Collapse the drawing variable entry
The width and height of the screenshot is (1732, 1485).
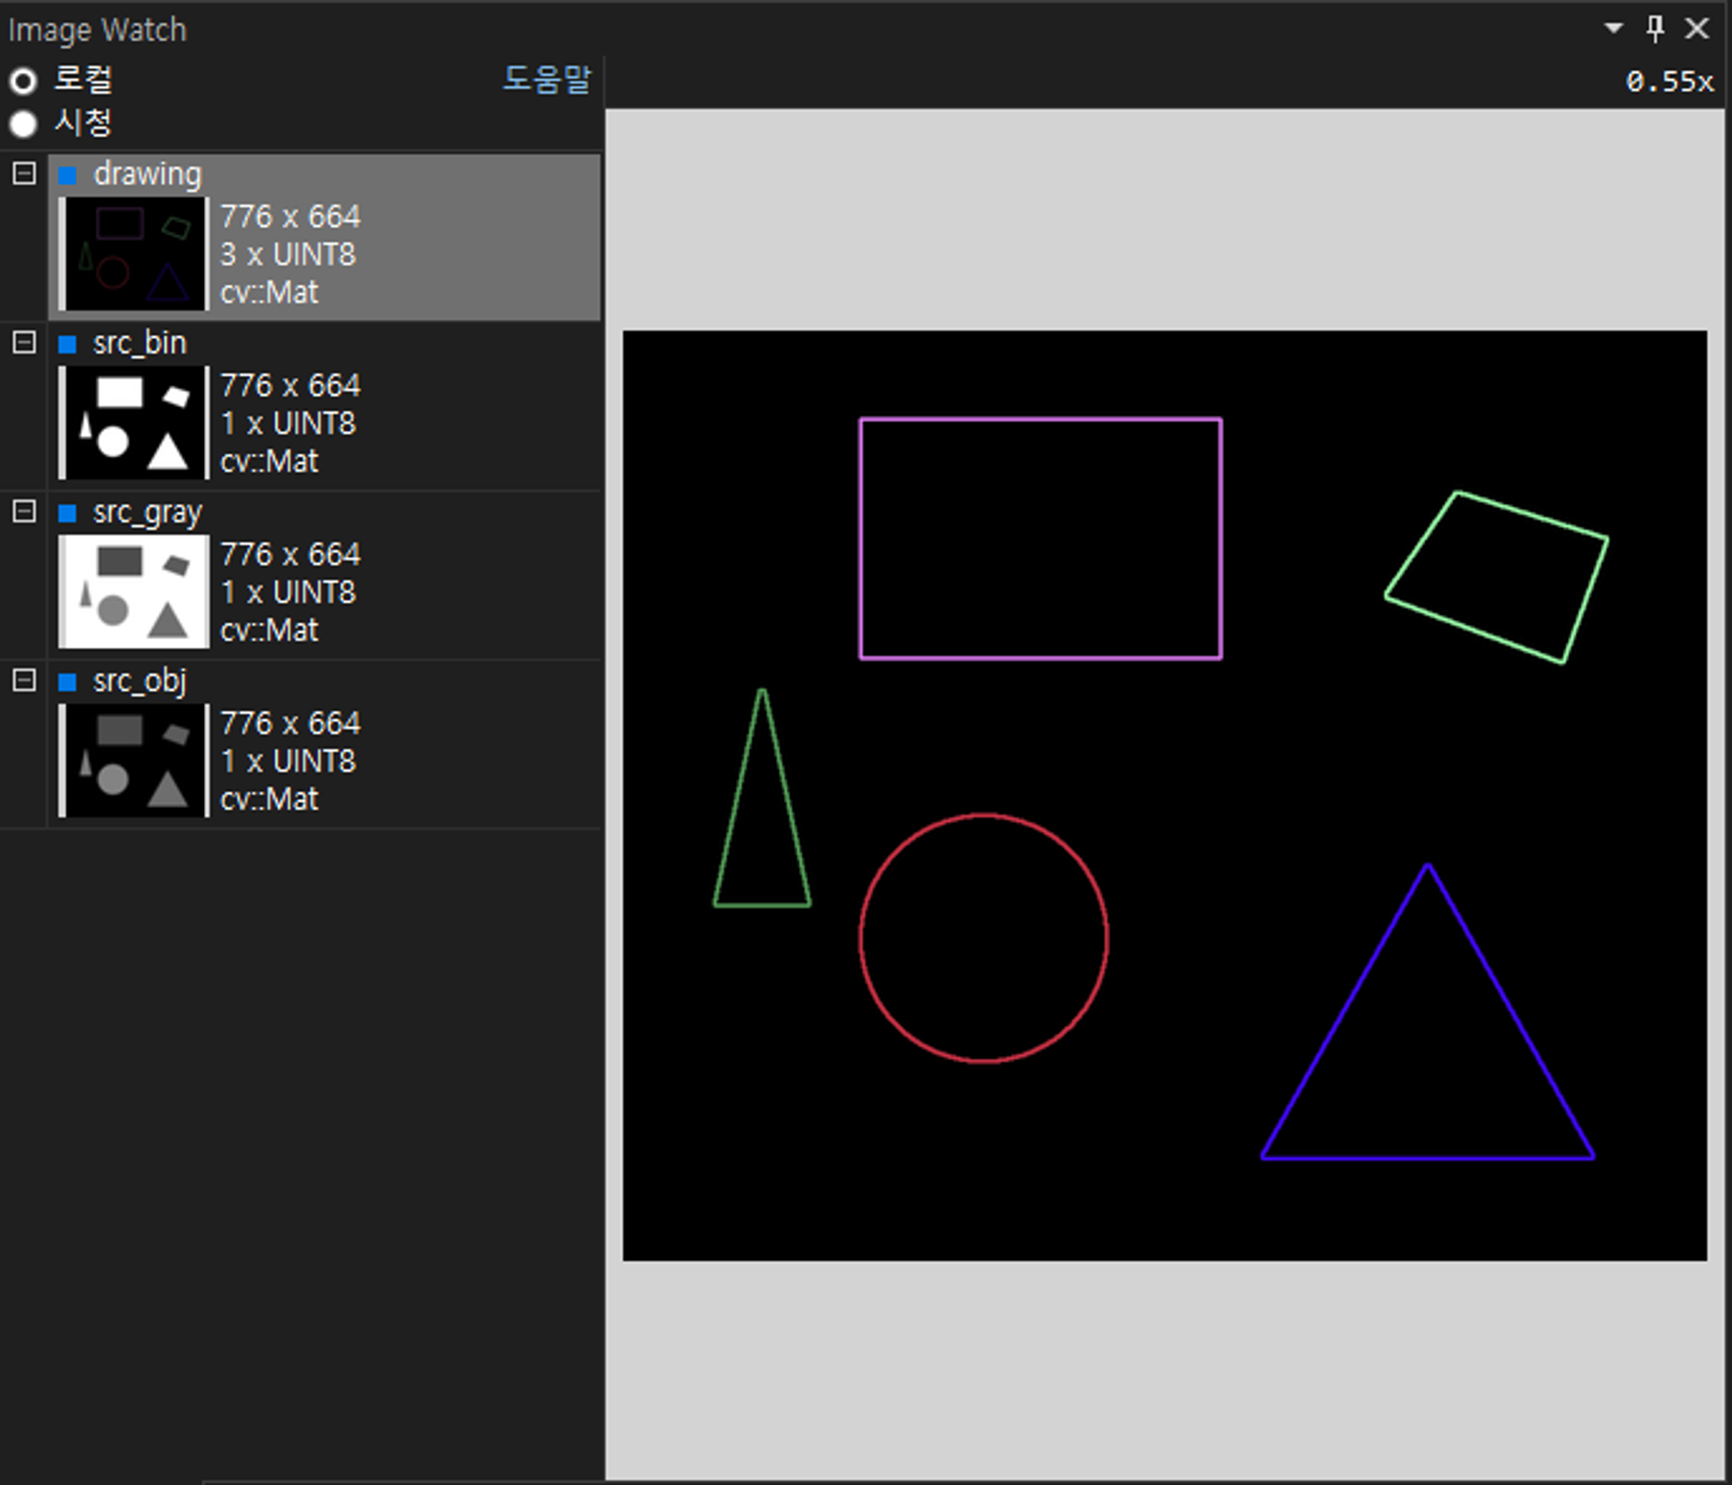click(25, 173)
